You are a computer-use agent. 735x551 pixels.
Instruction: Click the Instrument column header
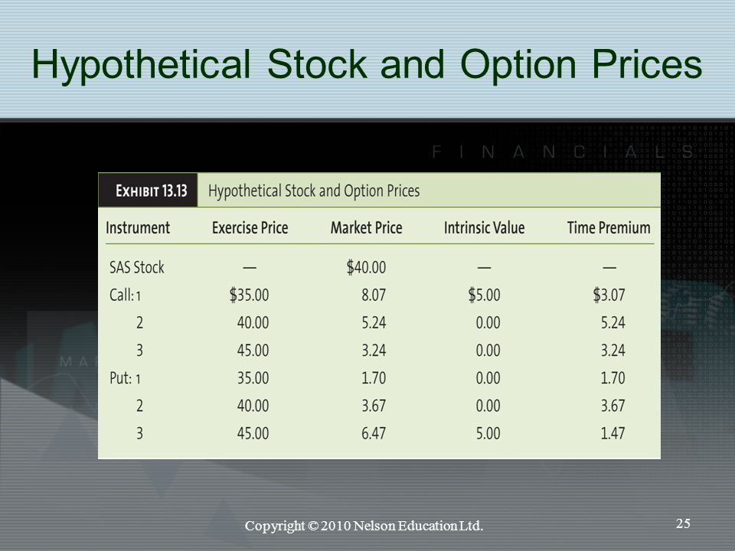tap(137, 228)
